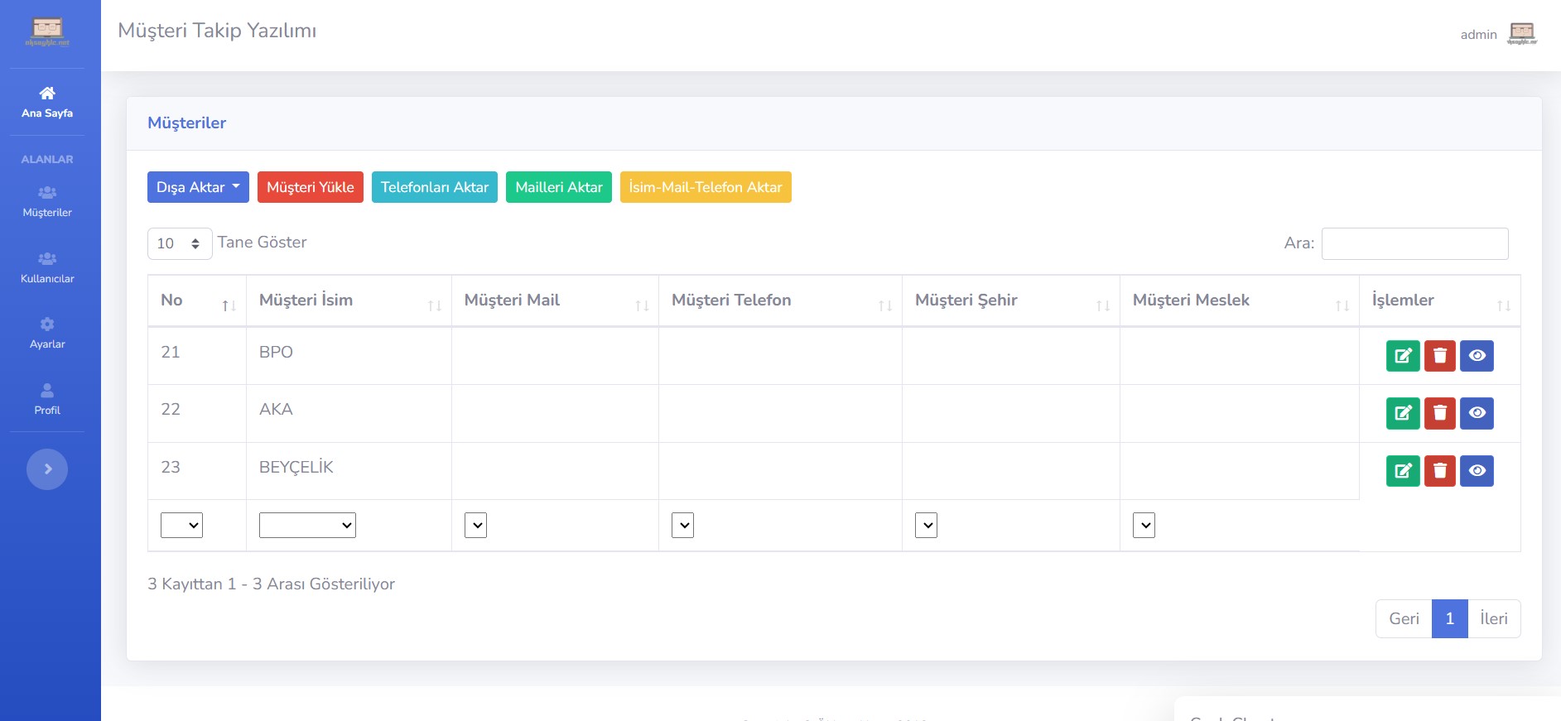Go to Müşteriler in the sidebar
The height and width of the screenshot is (721, 1561).
coord(47,200)
